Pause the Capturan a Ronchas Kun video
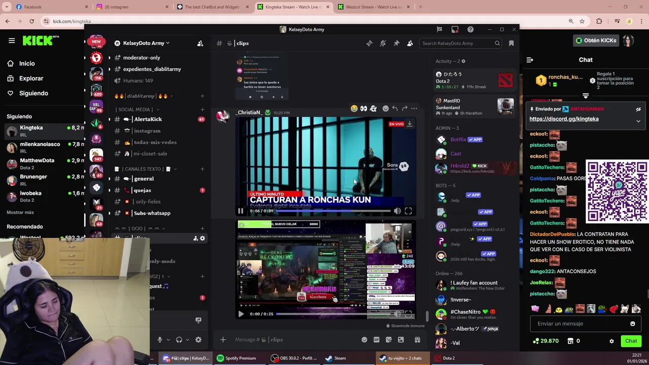649x365 pixels. 241,211
